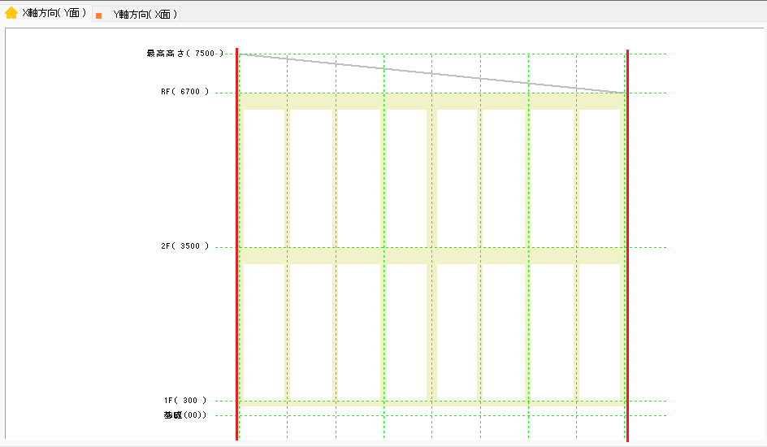Click the orange square icon on Y軸方向 tab
This screenshot has height=447, width=767.
98,15
